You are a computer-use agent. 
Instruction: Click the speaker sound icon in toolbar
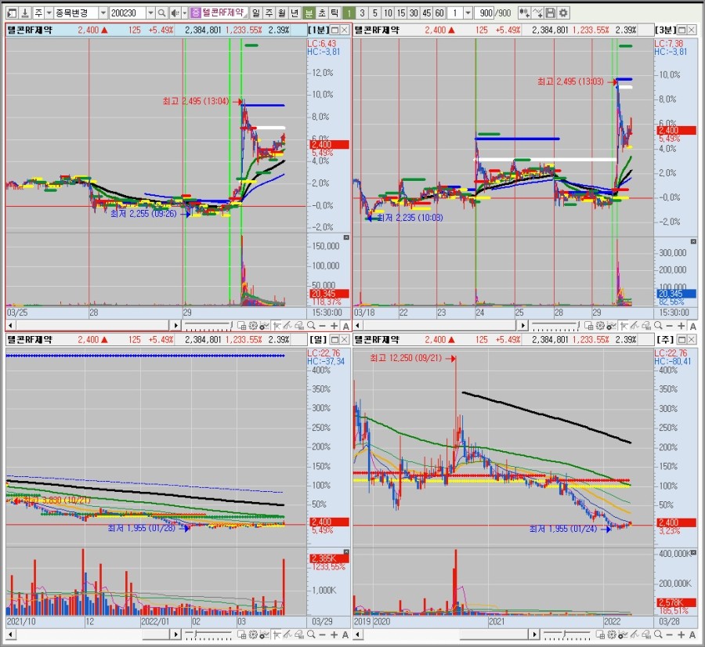coord(174,13)
